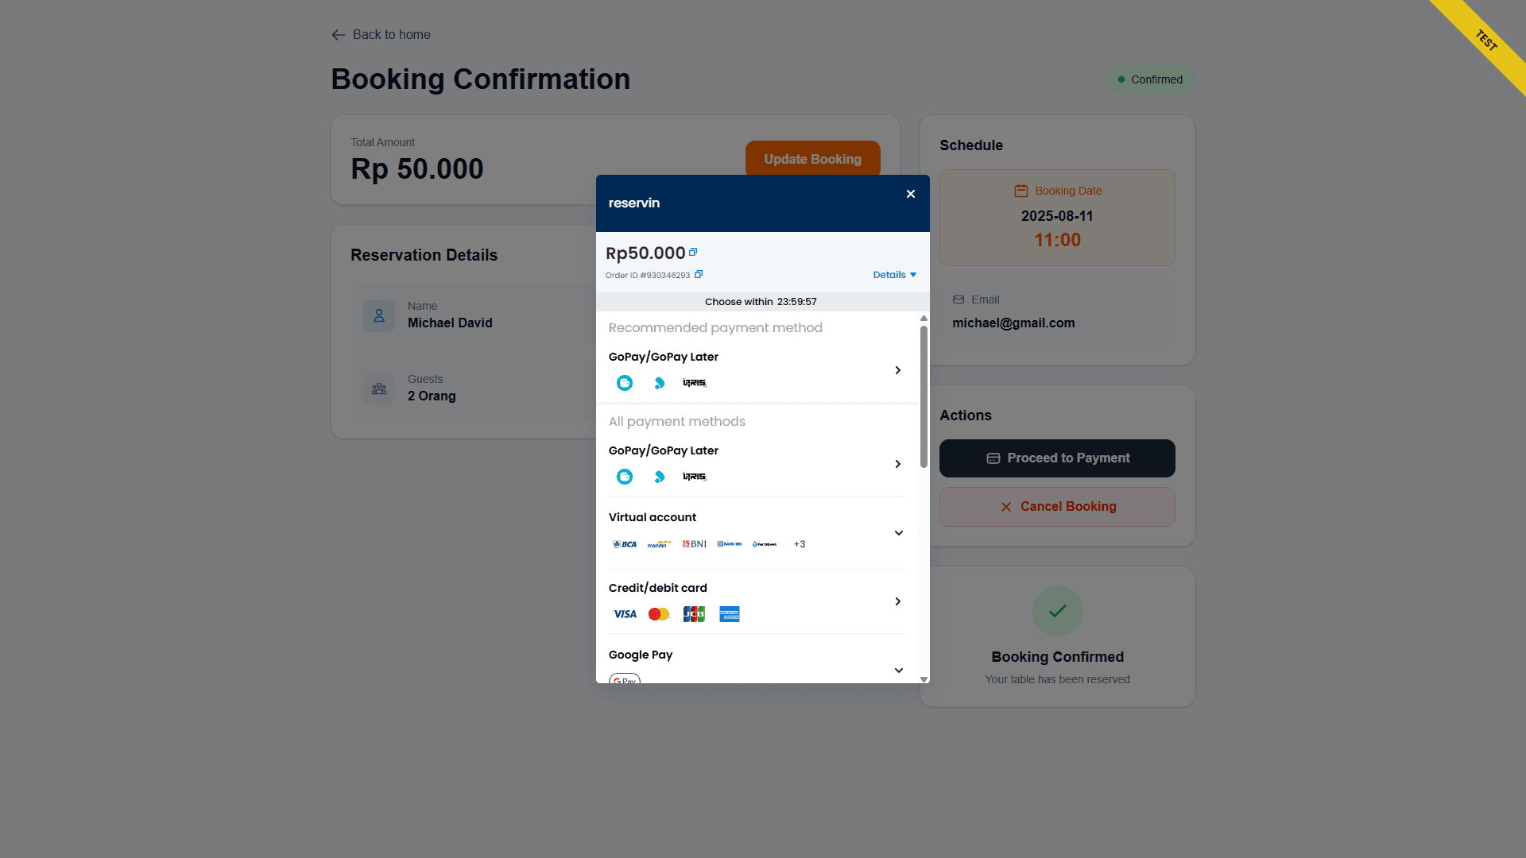Screen dimensions: 1526x858
Task: Expand the Details dropdown
Action: (895, 275)
